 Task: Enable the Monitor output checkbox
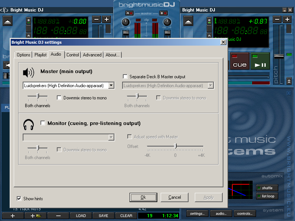click(x=43, y=123)
